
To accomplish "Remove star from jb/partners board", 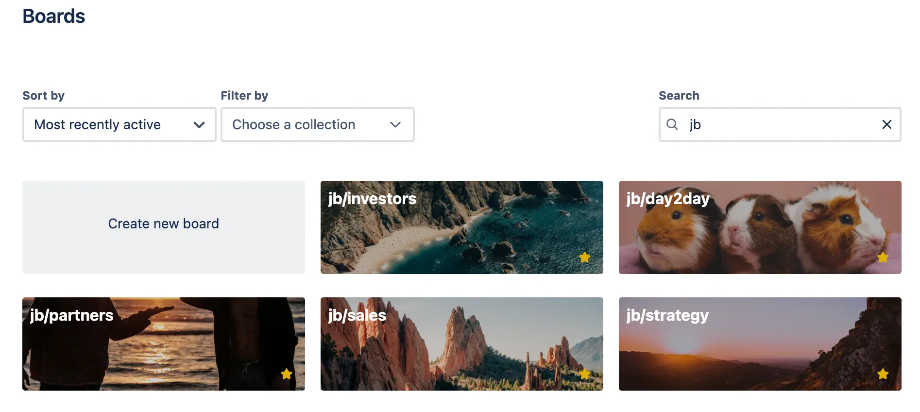I will click(x=287, y=374).
